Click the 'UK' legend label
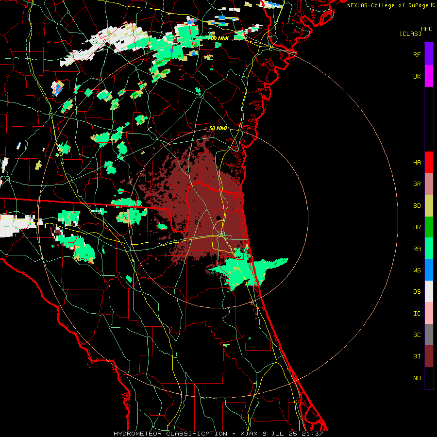437x437 pixels. click(x=417, y=76)
